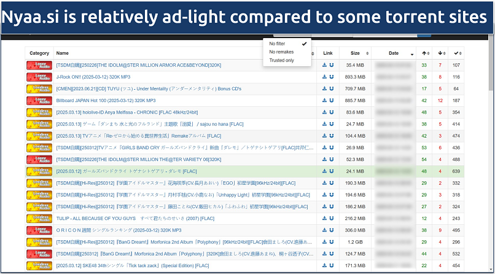
Task: Click the completed count 495
Action: 456,230
